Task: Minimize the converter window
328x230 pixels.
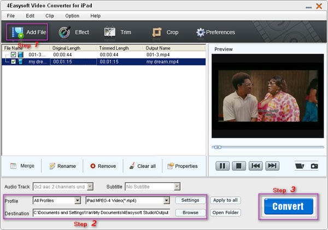Action: [x=308, y=7]
